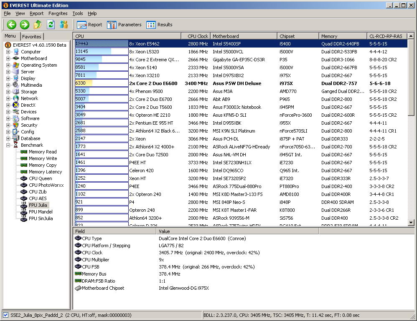Switch to the Menu tab
Screen dimensions: 417x321
(x=10, y=36)
